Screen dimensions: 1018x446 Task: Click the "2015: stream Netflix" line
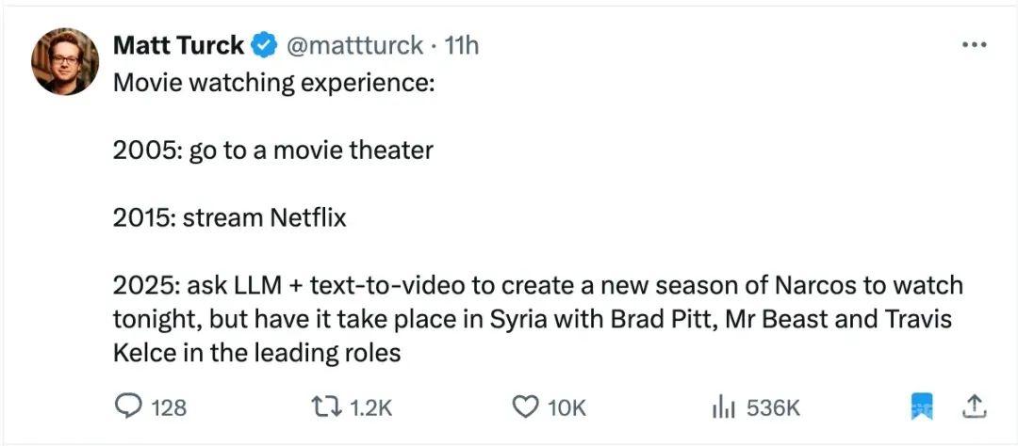230,217
